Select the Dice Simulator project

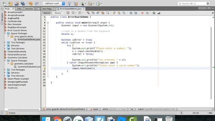(x=14, y=24)
